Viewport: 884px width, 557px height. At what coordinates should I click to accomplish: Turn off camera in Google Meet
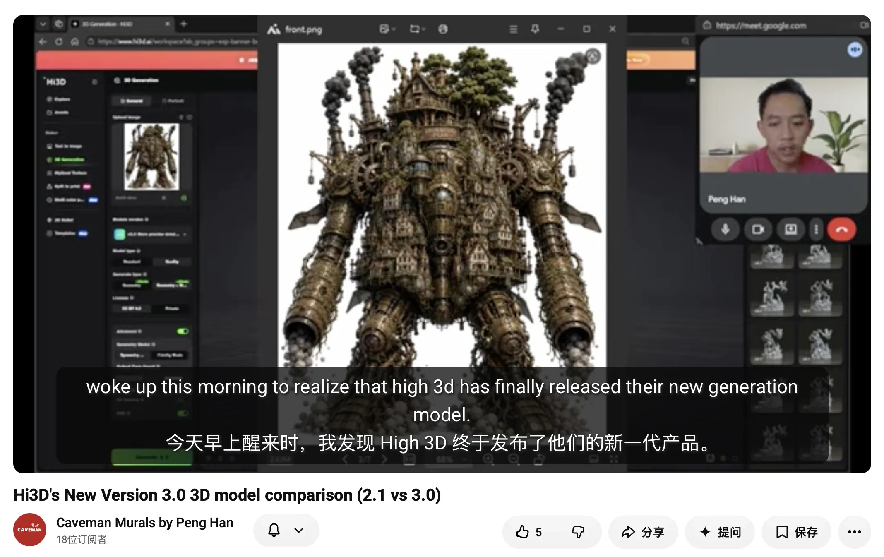tap(758, 229)
